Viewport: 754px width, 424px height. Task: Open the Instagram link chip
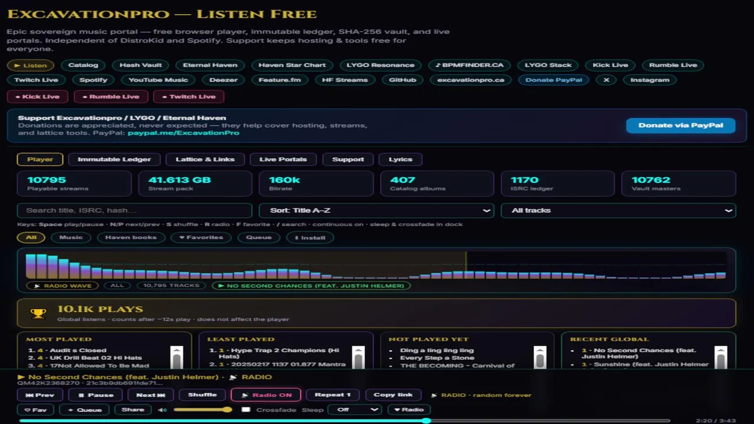click(x=650, y=80)
